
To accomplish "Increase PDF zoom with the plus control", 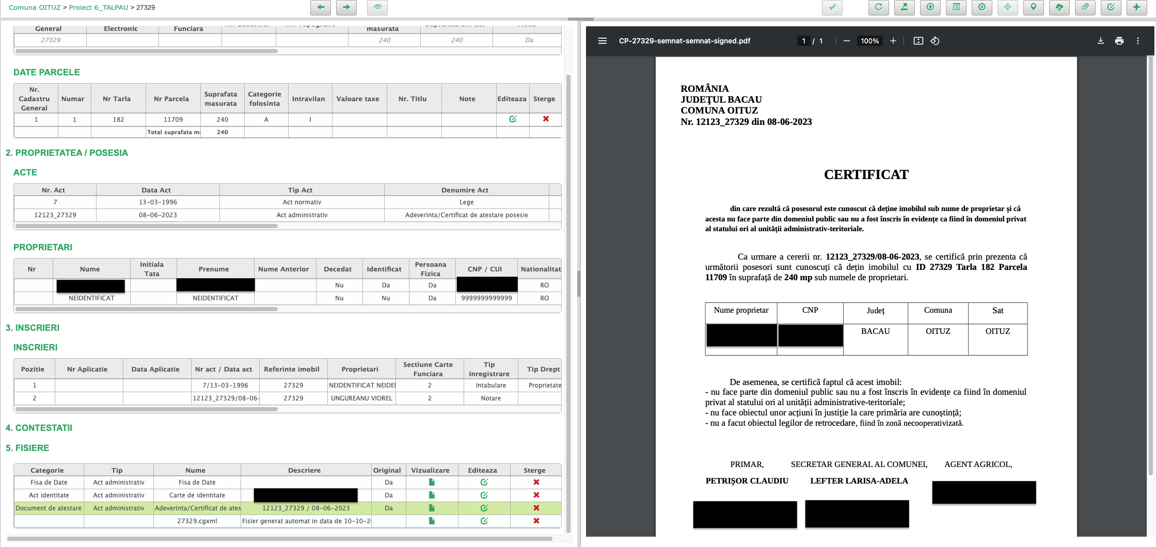I will (893, 41).
